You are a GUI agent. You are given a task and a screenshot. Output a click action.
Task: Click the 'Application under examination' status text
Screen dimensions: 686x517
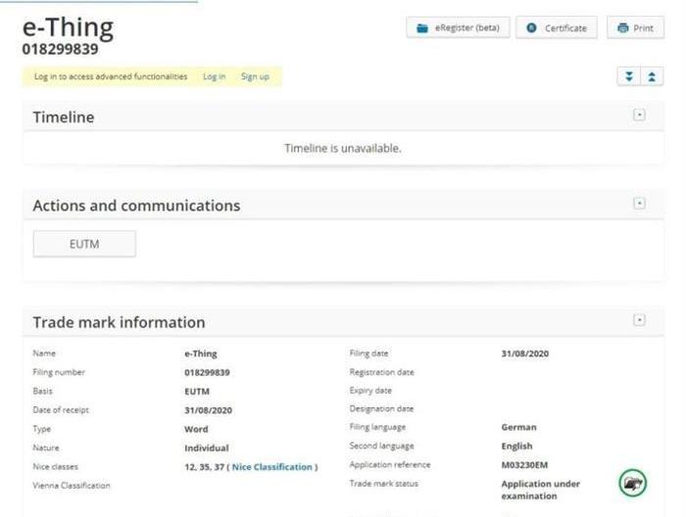(x=540, y=490)
